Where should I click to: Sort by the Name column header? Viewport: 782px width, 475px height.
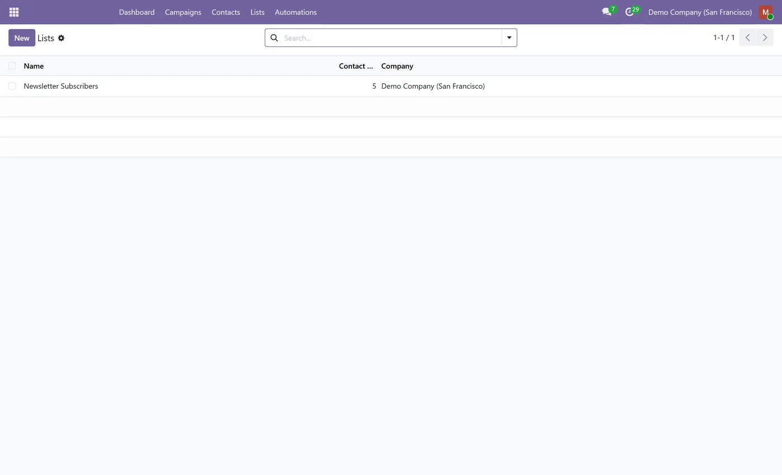[34, 66]
